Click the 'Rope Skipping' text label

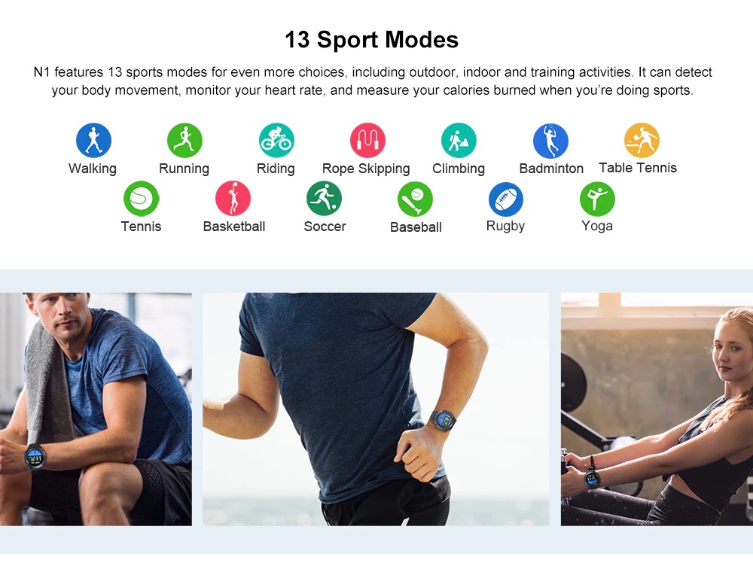pos(366,169)
